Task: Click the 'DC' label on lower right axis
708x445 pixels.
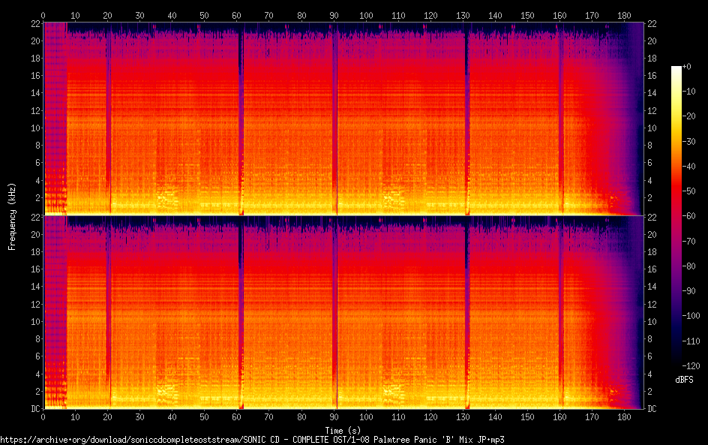Action: (x=652, y=409)
